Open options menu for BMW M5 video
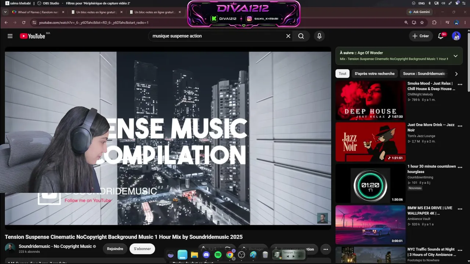 [x=460, y=209]
